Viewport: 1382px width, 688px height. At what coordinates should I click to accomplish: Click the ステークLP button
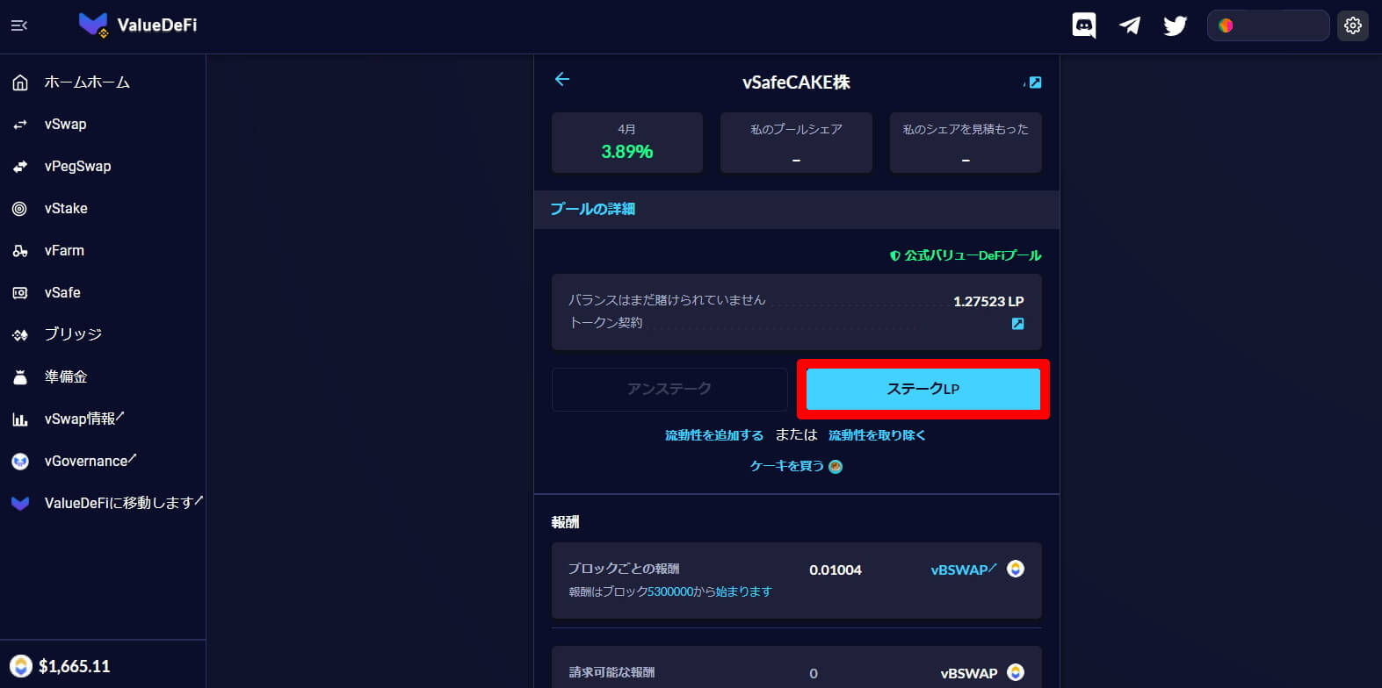pyautogui.click(x=923, y=389)
